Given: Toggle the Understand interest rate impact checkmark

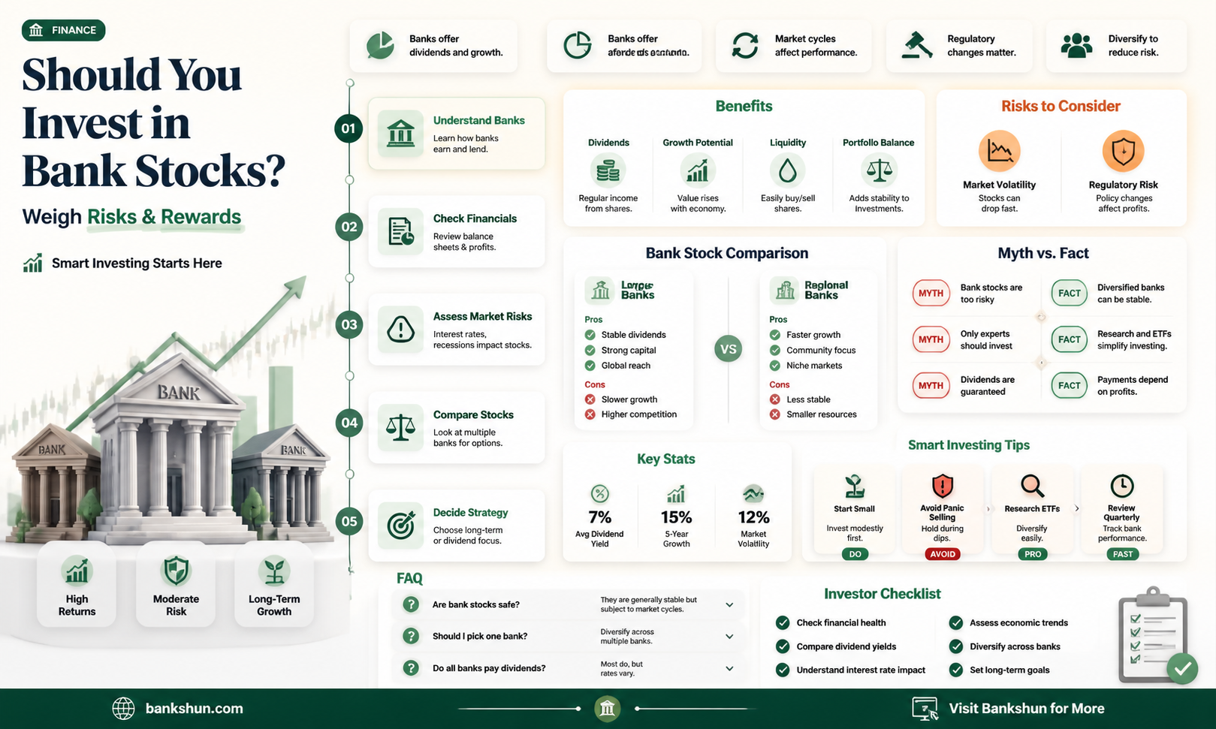Looking at the screenshot, I should (783, 670).
